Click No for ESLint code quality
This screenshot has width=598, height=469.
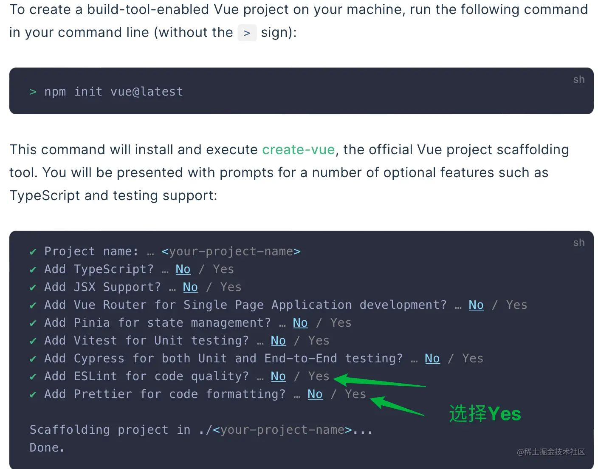pyautogui.click(x=278, y=376)
